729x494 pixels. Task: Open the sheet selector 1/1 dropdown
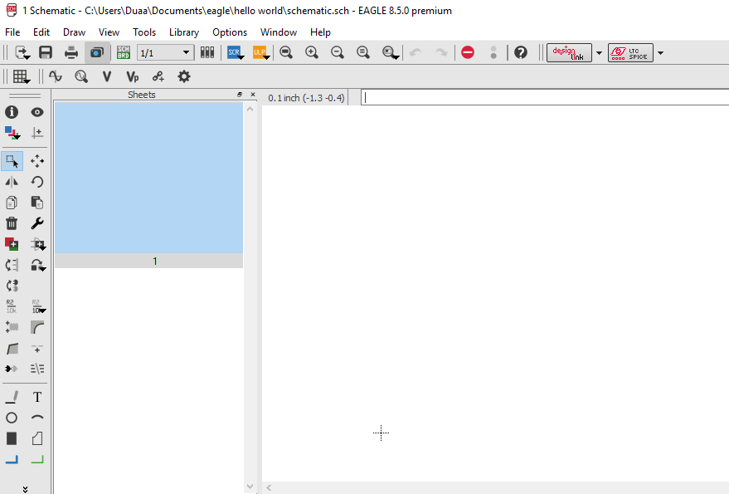(165, 52)
